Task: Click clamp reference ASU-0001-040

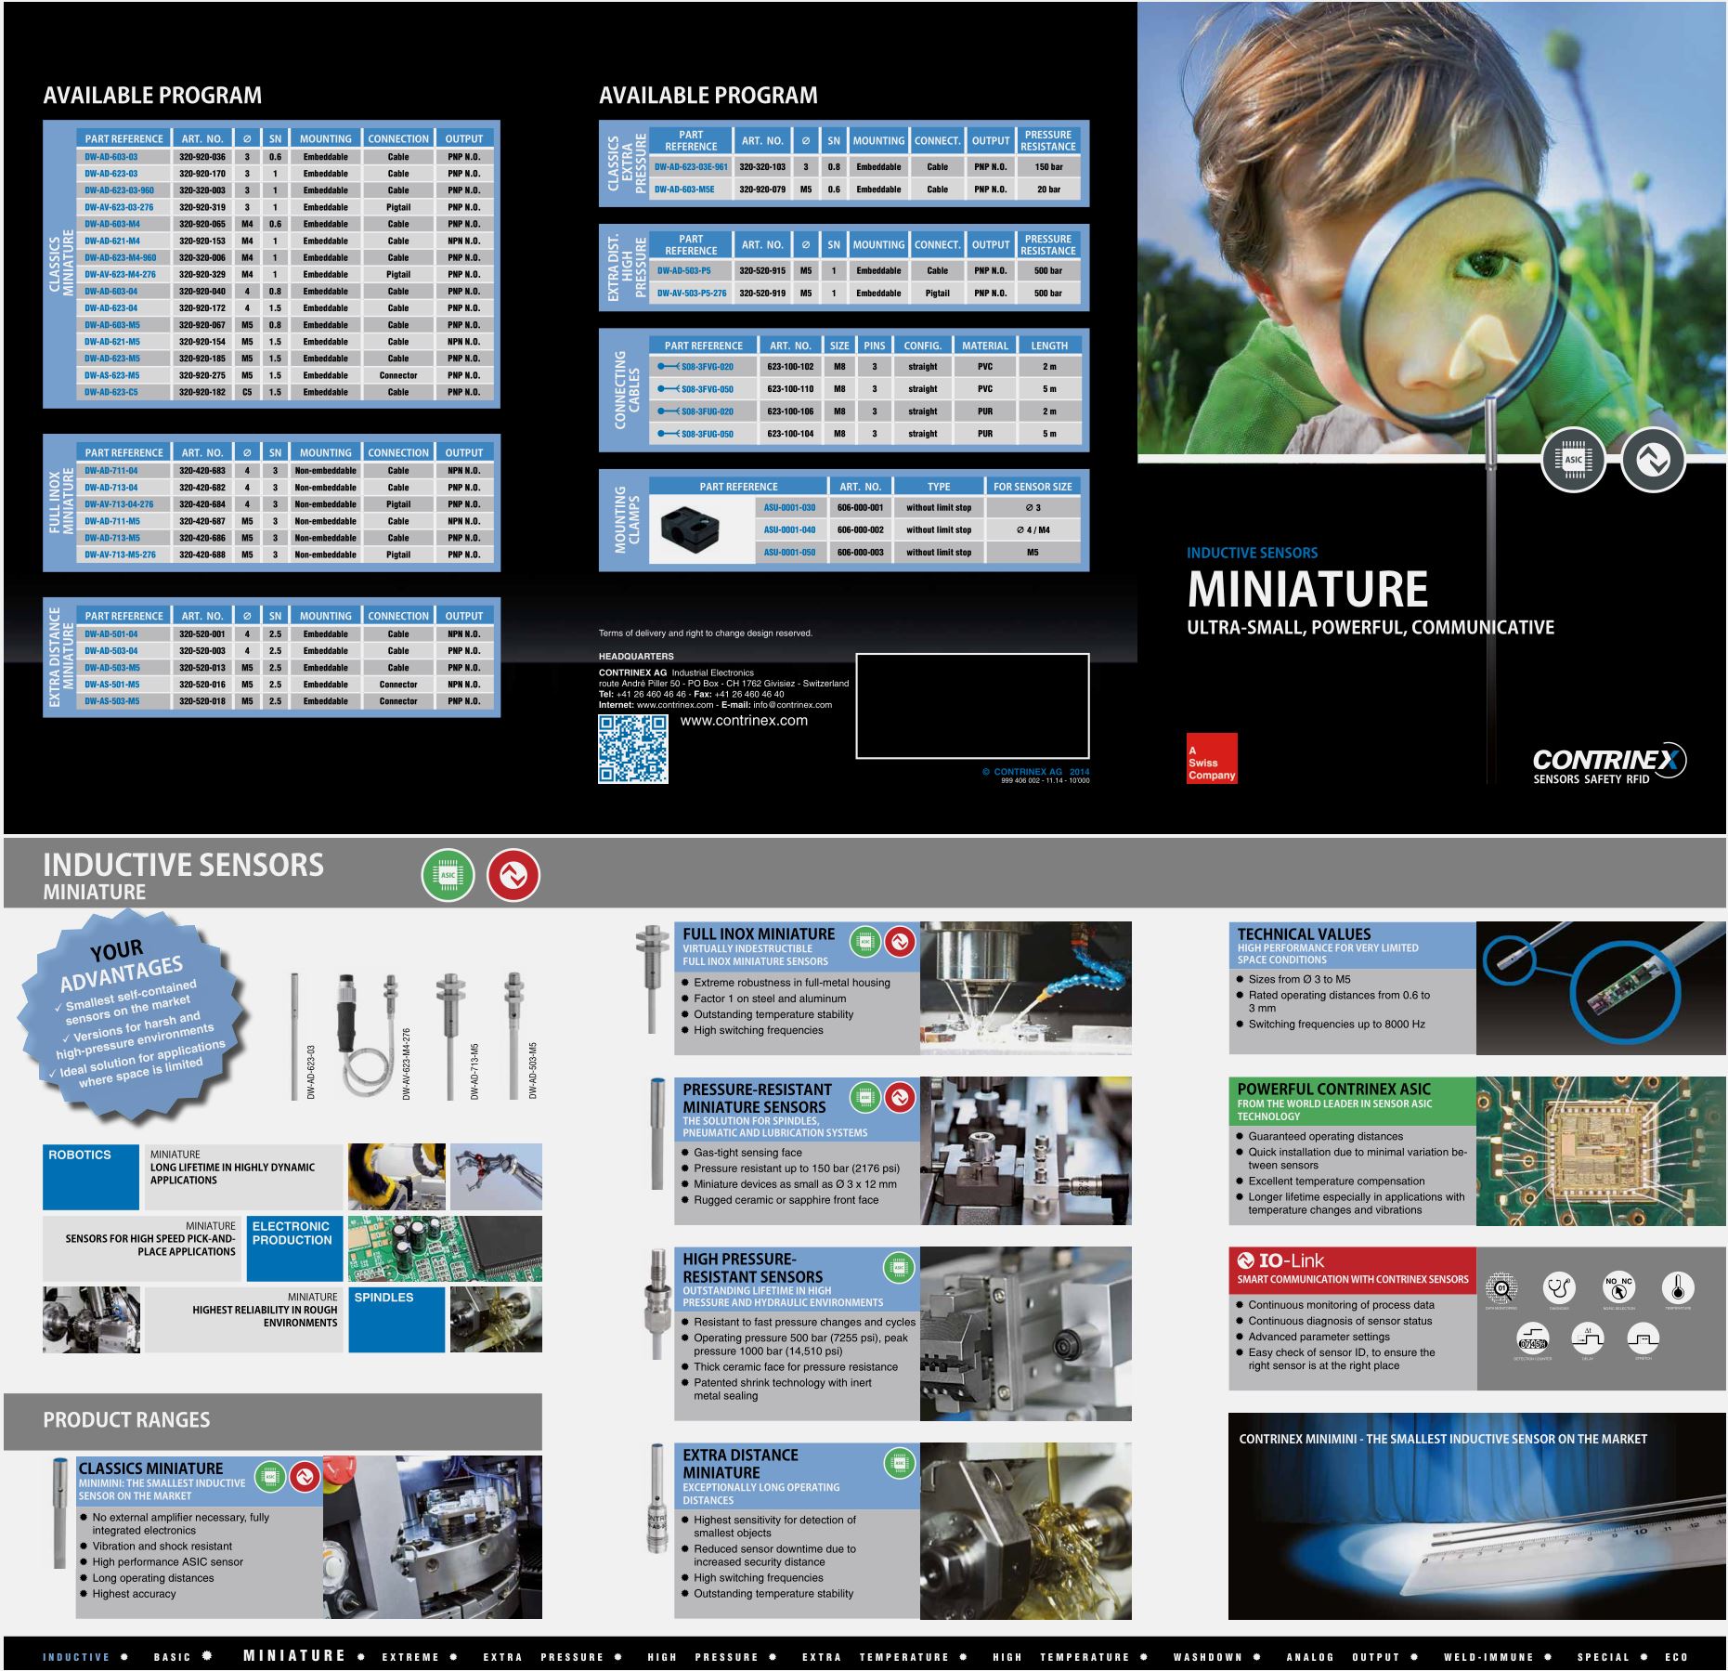Action: coord(789,529)
